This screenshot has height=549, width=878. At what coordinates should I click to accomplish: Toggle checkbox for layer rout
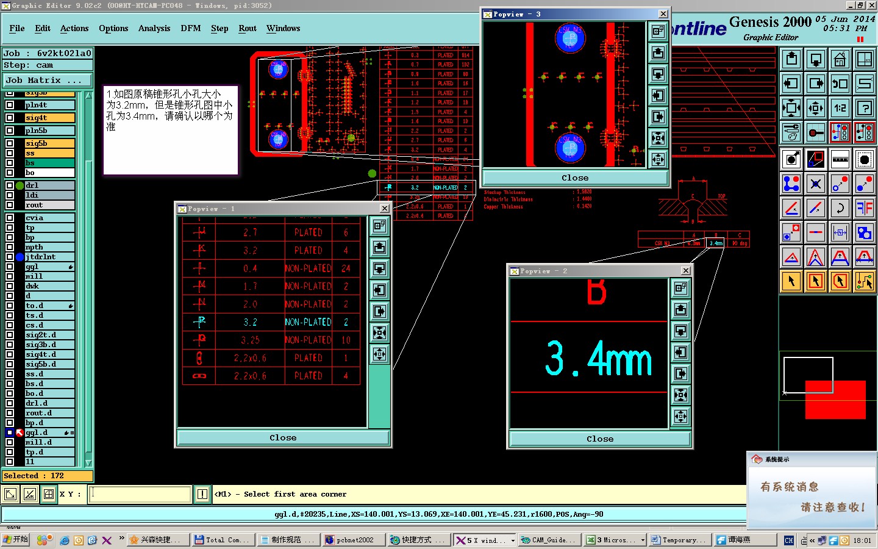pos(10,205)
